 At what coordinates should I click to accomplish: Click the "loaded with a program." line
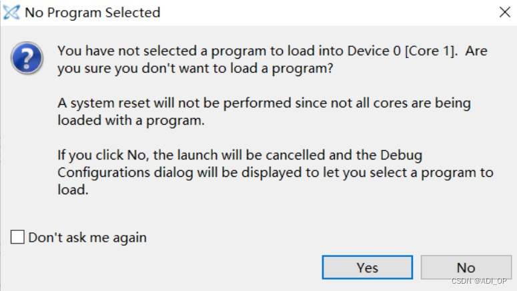tap(131, 120)
